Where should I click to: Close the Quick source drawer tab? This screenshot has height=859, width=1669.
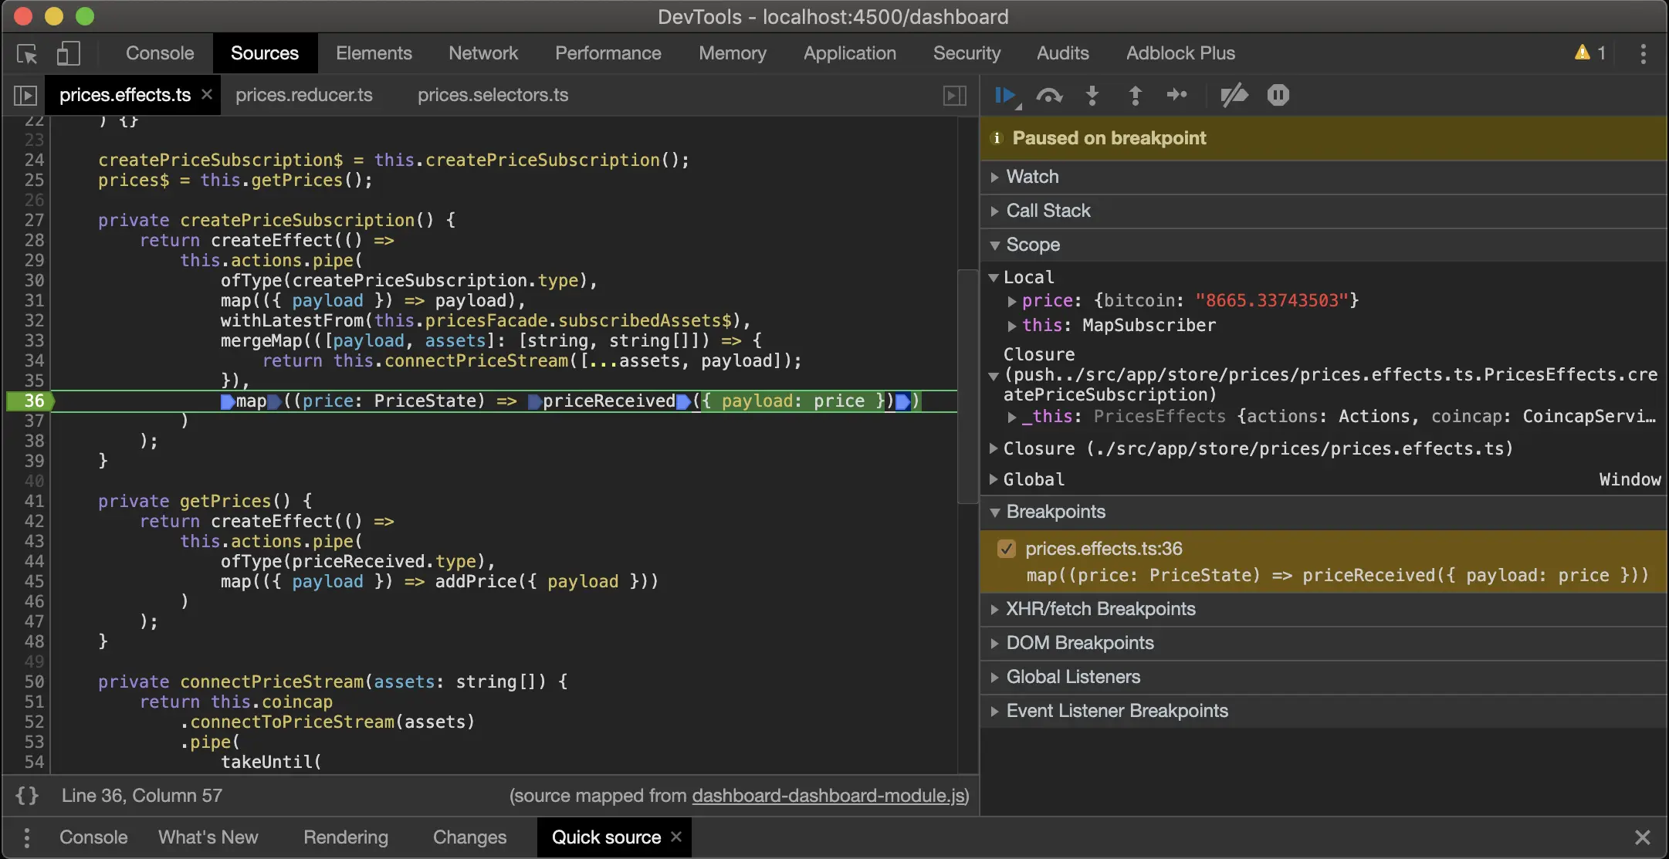click(676, 837)
